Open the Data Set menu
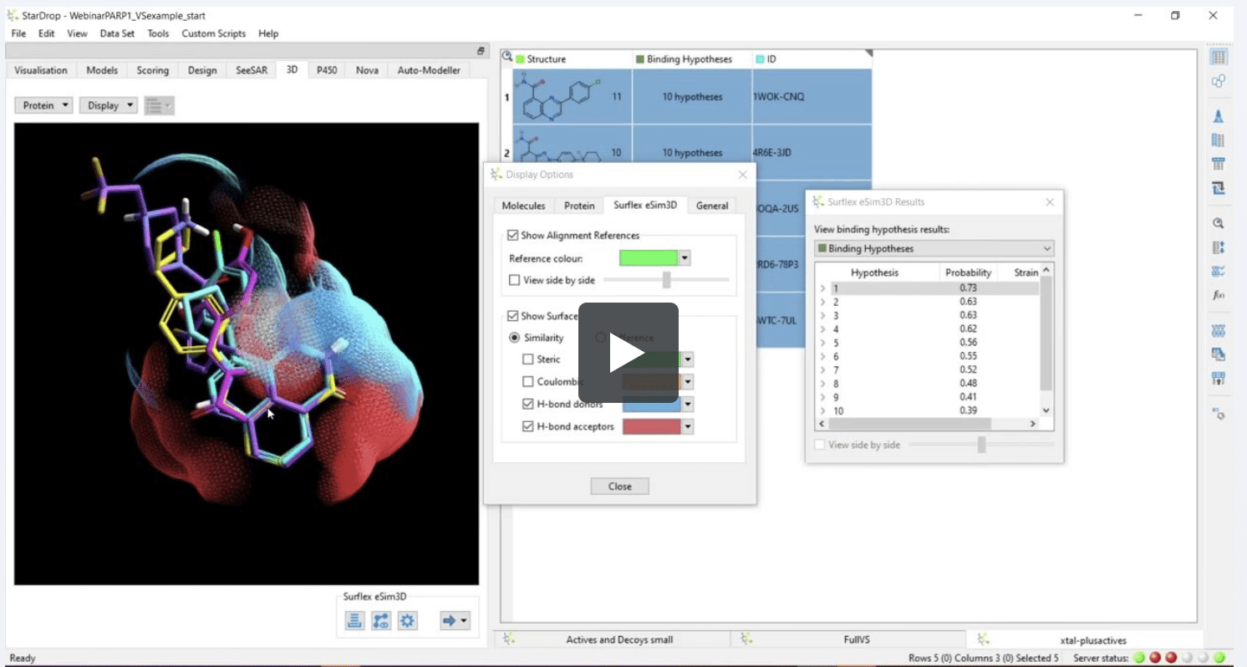This screenshot has height=667, width=1247. [x=117, y=33]
